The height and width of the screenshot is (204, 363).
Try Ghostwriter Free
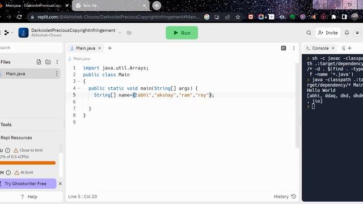tap(28, 184)
